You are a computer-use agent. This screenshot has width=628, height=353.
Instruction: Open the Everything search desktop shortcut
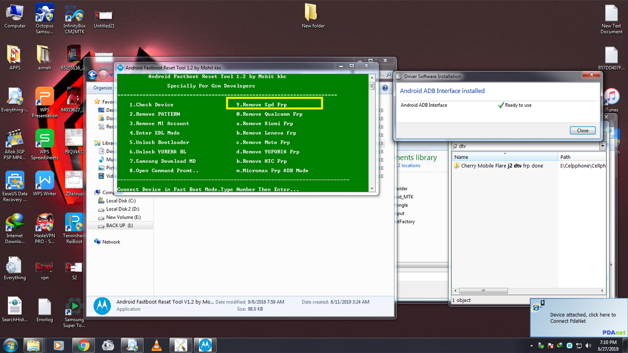pos(15,100)
